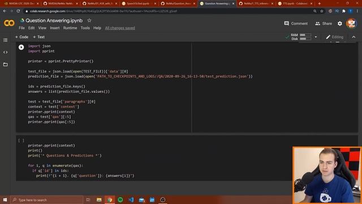
Task: Click the line "context = test['context']"
Action: pyautogui.click(x=53, y=107)
